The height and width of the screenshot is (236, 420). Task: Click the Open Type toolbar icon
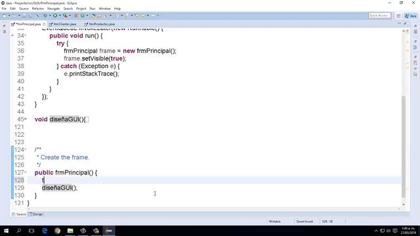[x=93, y=16]
